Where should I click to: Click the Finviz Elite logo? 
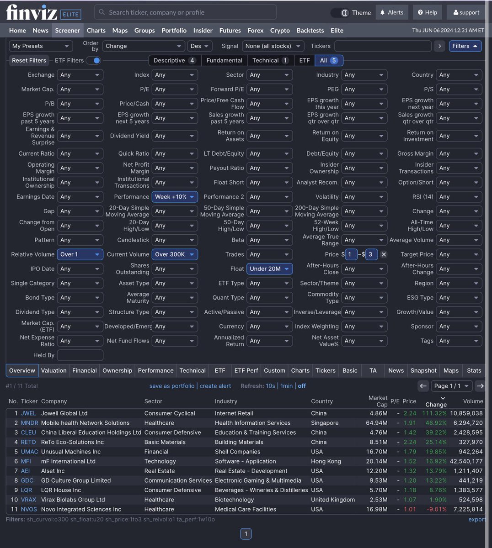tap(44, 12)
